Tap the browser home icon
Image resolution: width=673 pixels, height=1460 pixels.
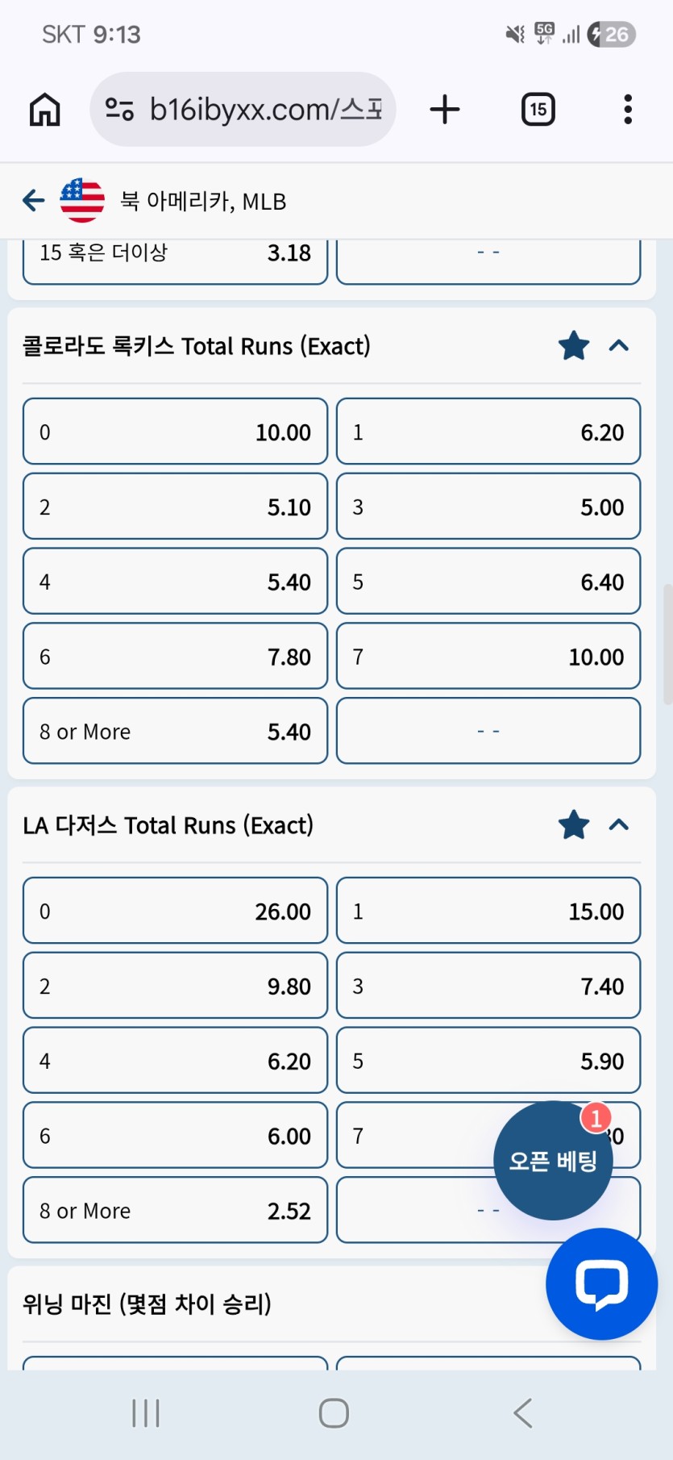point(45,110)
